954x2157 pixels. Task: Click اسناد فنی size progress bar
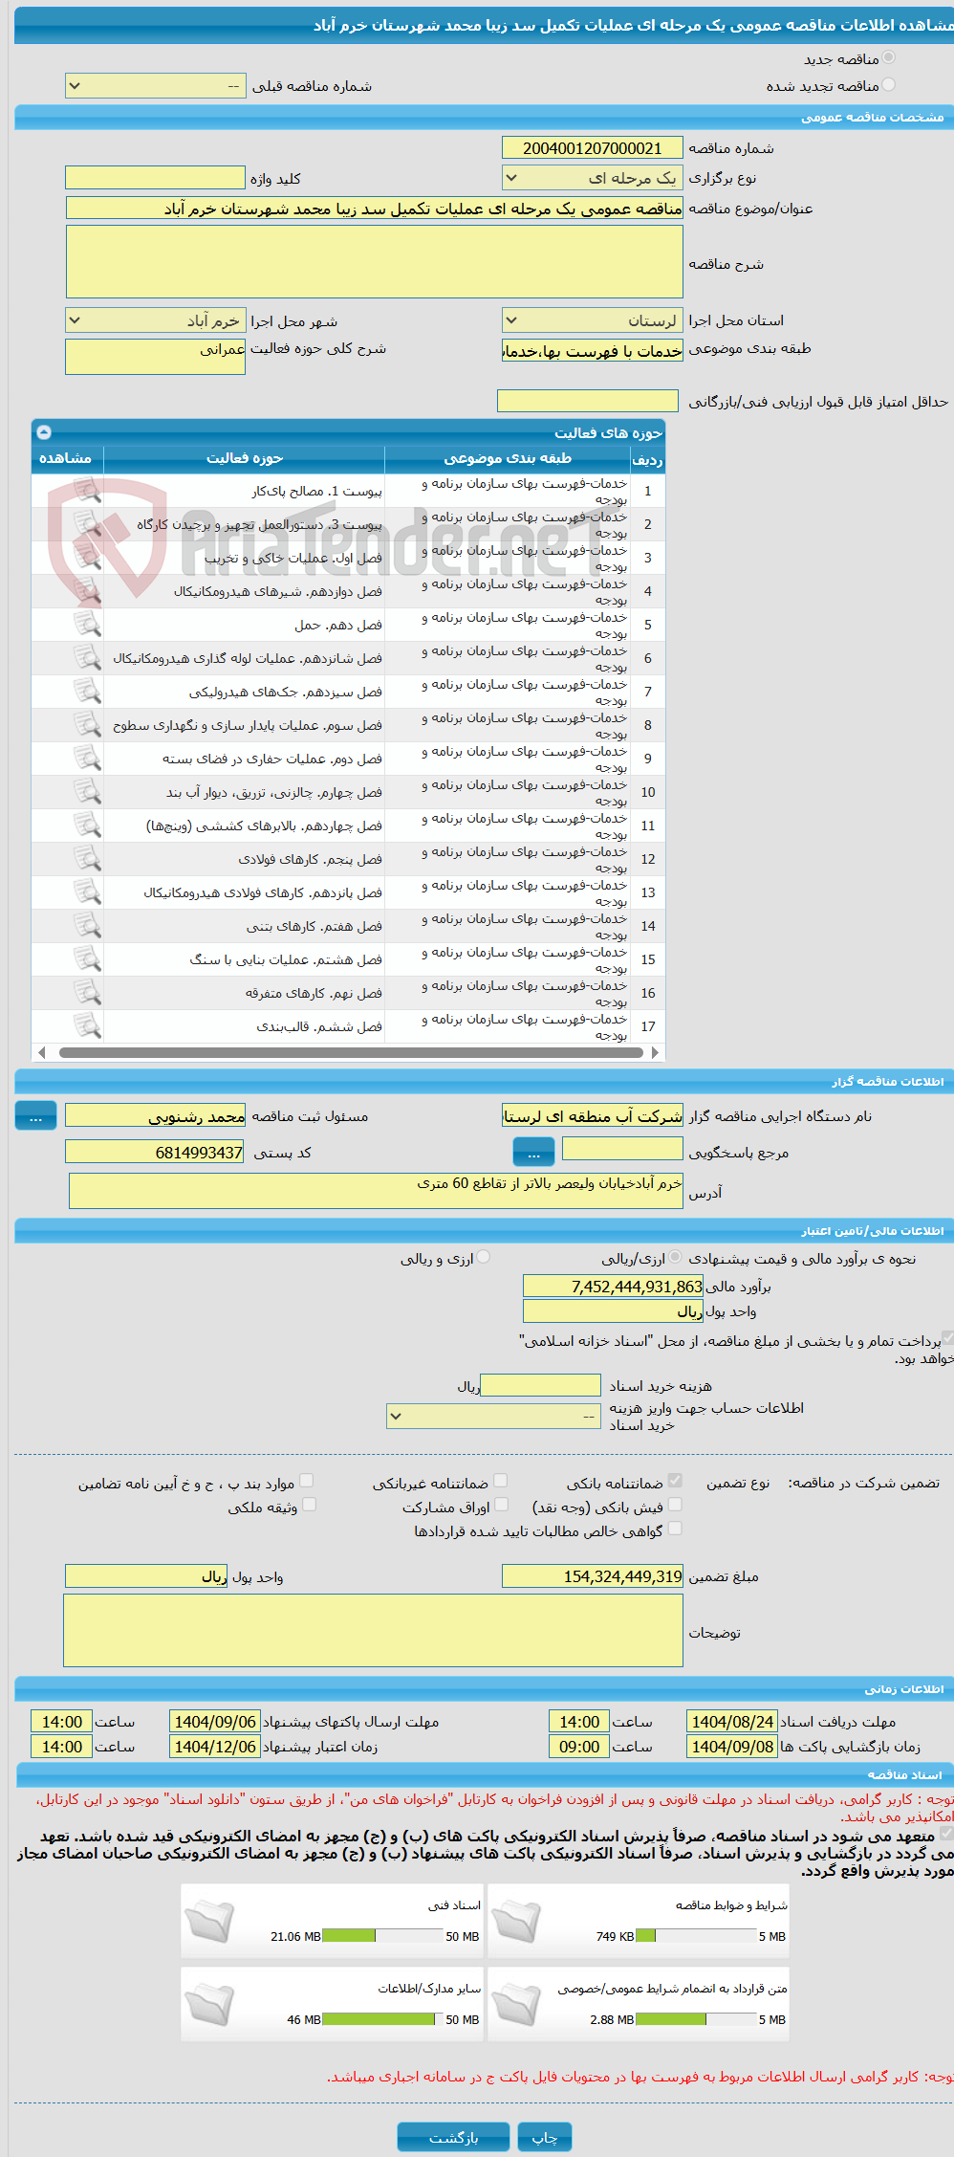point(381,1936)
